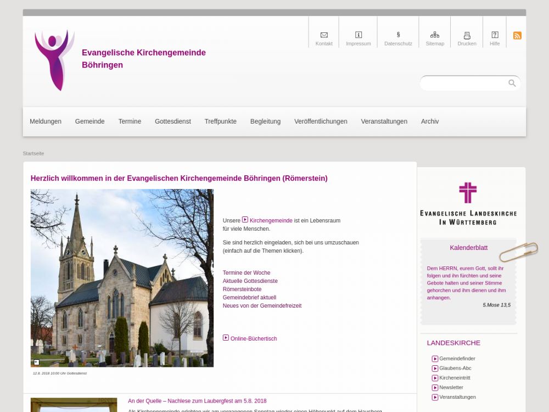Click the Drucken printer icon
Screen dimensions: 549x412
467,35
